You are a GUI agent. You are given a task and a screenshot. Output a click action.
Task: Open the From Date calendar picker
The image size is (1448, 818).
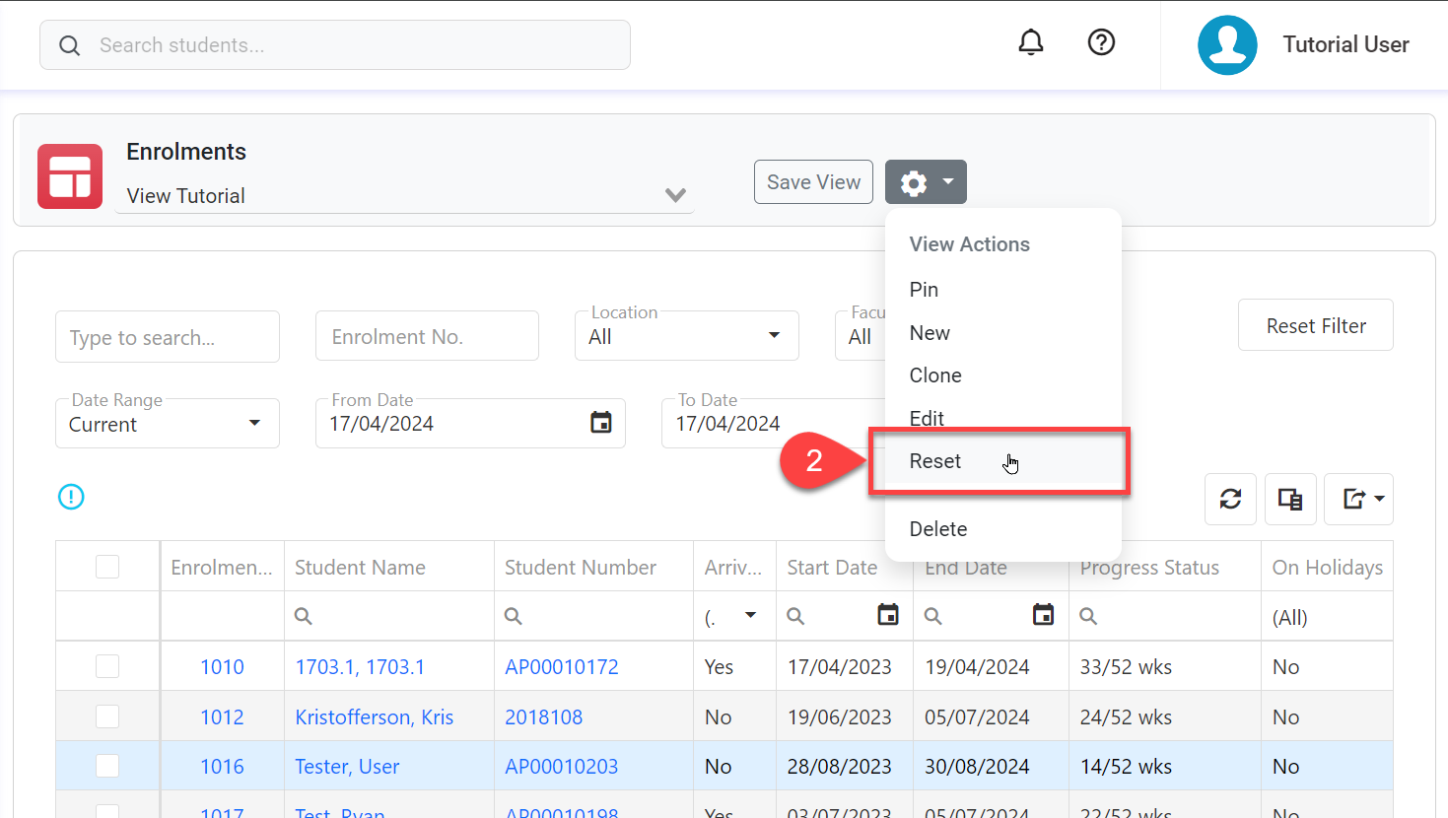[x=600, y=423]
